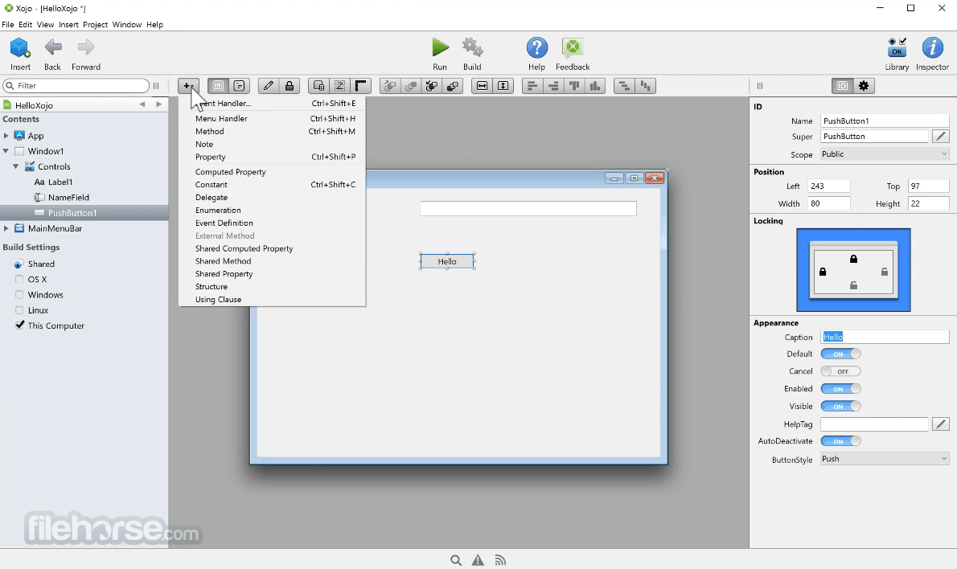Check the Linux build target
957x569 pixels.
coord(19,309)
